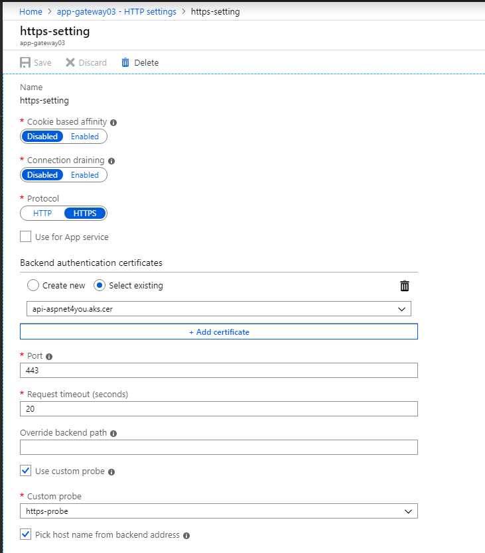Screen dimensions: 485x553
Task: Click the Delete trash icon in toolbar
Action: (125, 62)
